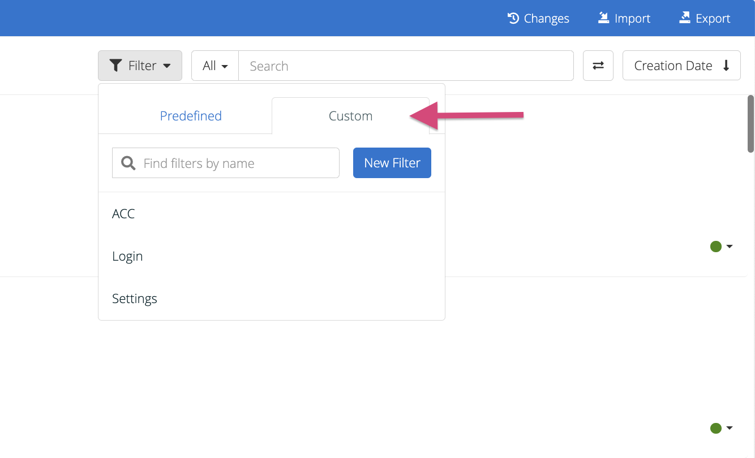Click the Export icon in header
The height and width of the screenshot is (458, 755).
click(685, 18)
